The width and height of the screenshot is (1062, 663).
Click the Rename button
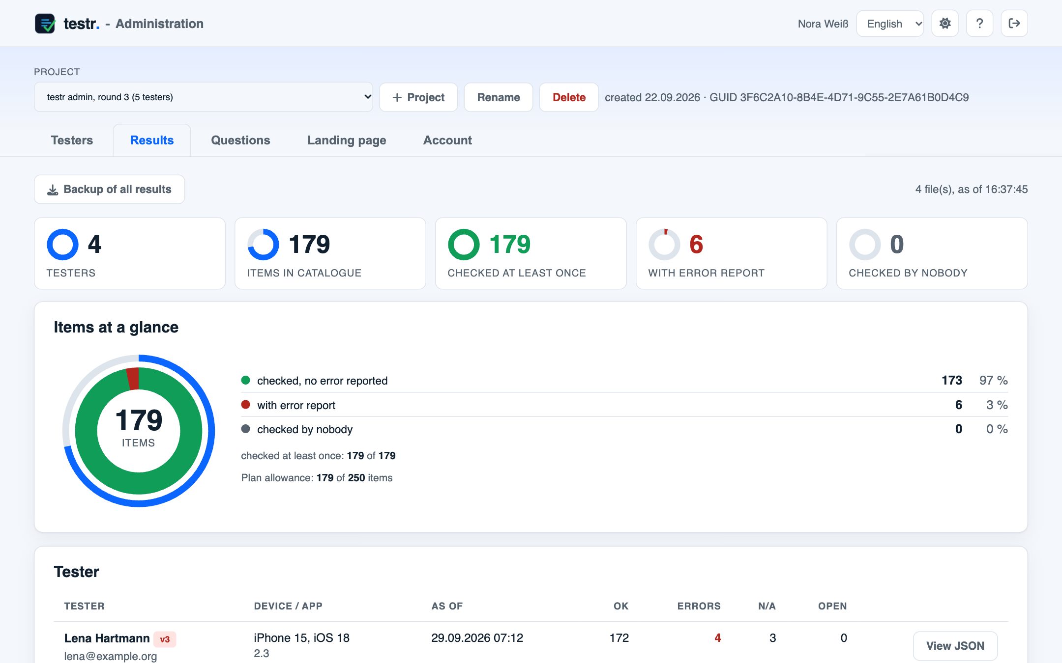(499, 97)
